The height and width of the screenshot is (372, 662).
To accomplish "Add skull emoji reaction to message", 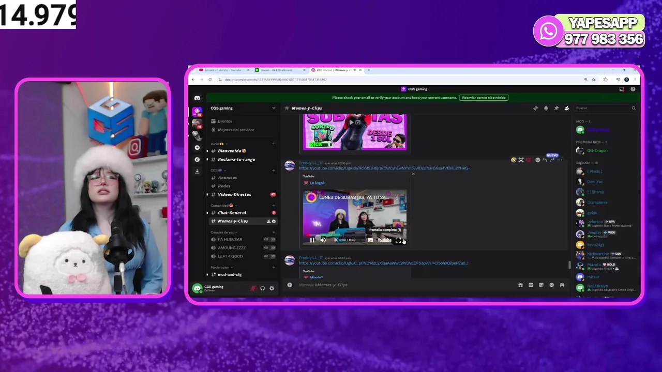I will click(x=521, y=160).
